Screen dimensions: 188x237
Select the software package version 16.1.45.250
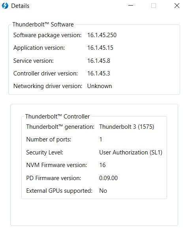point(102,35)
